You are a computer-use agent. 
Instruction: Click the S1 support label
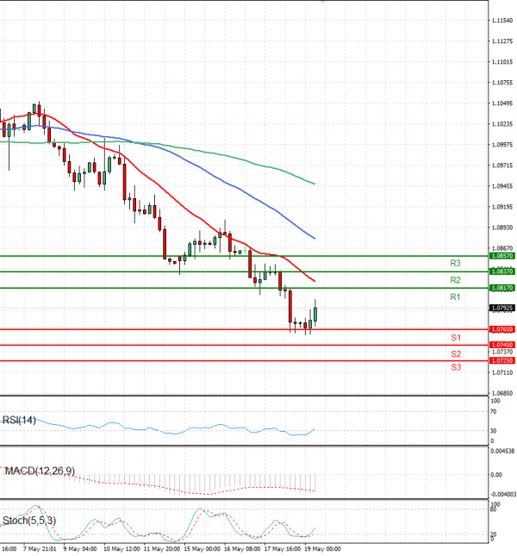(x=456, y=338)
